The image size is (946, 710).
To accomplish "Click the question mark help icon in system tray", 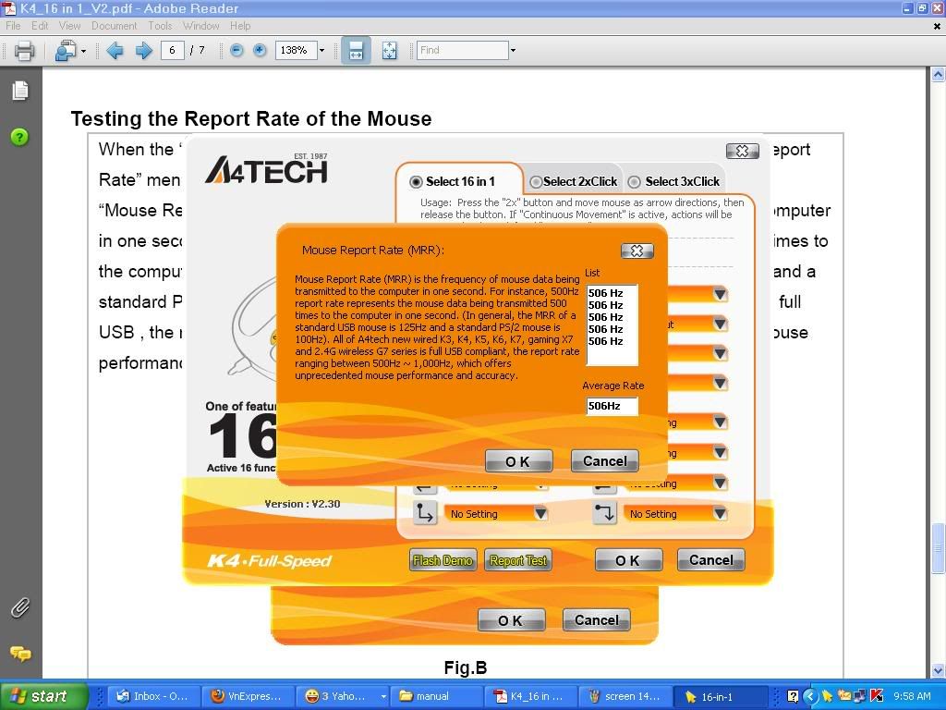I will click(x=793, y=696).
